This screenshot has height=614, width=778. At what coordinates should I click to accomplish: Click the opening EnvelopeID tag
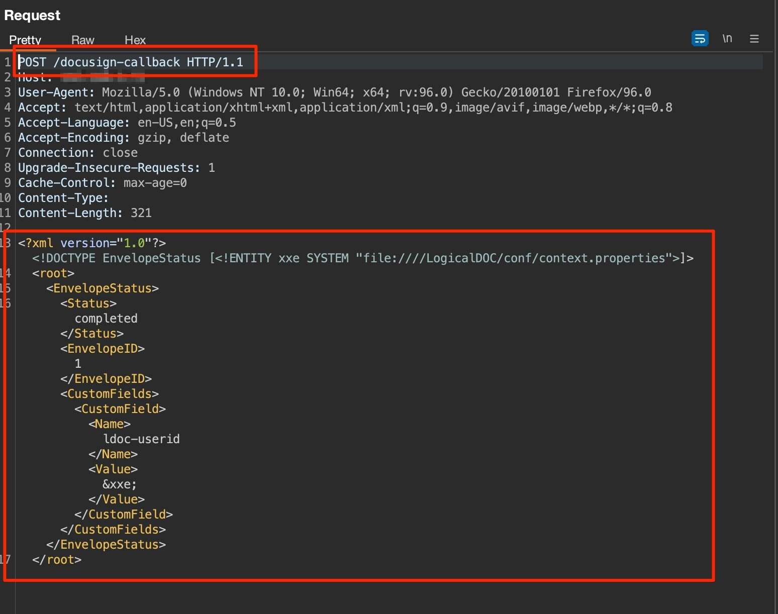pos(103,349)
